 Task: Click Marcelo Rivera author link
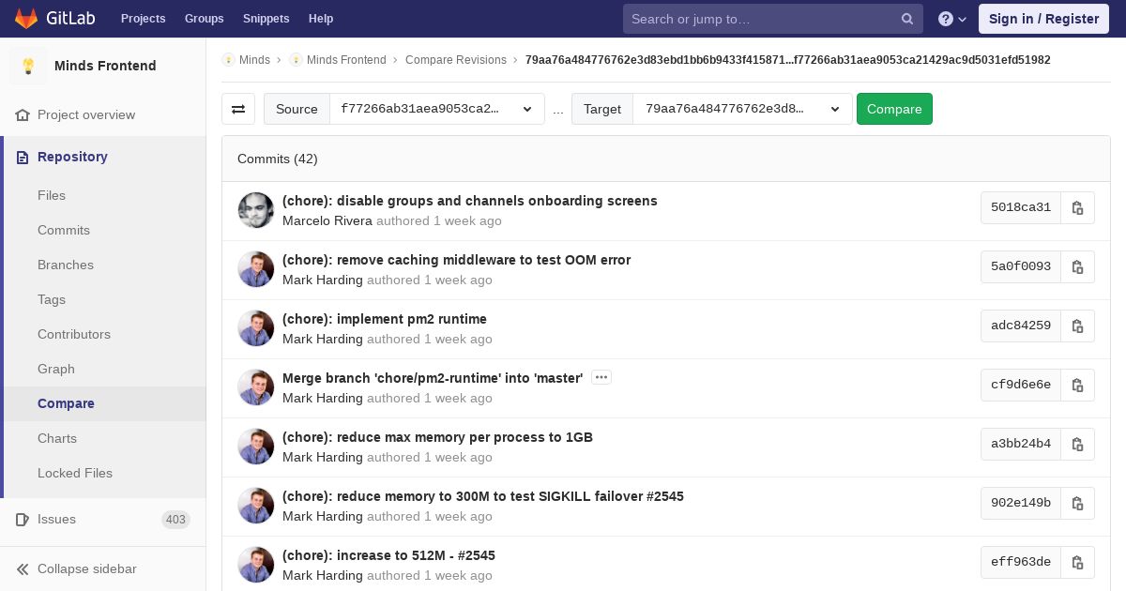[327, 220]
